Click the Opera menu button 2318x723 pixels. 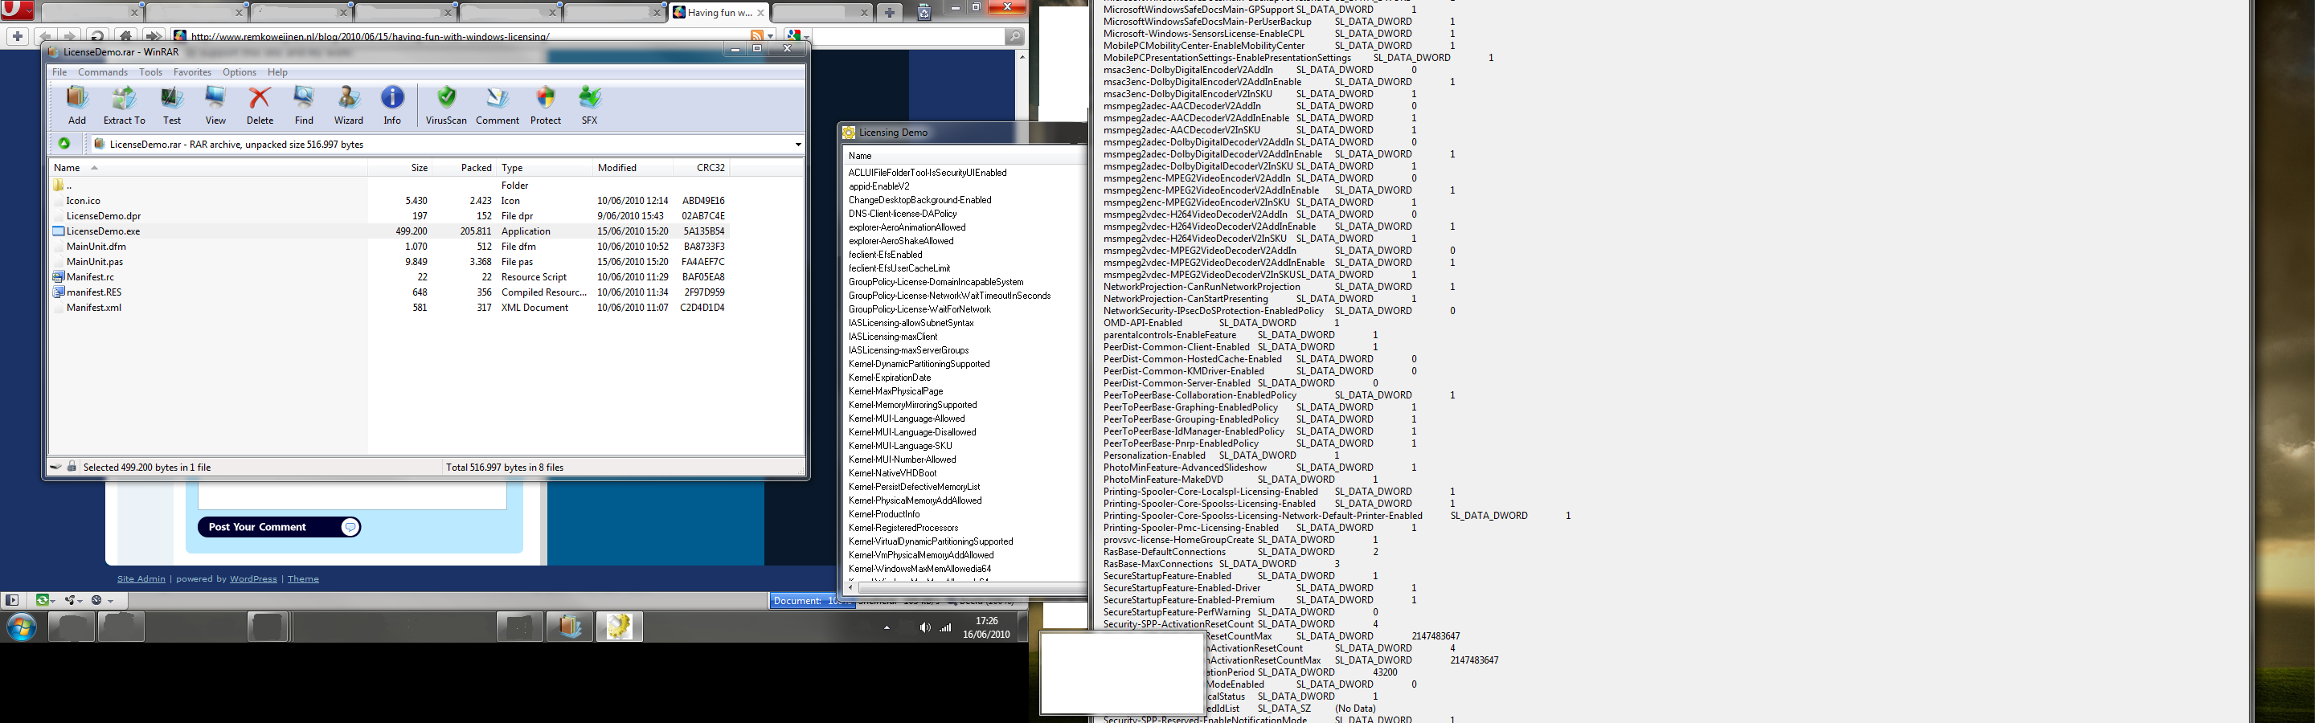point(18,10)
